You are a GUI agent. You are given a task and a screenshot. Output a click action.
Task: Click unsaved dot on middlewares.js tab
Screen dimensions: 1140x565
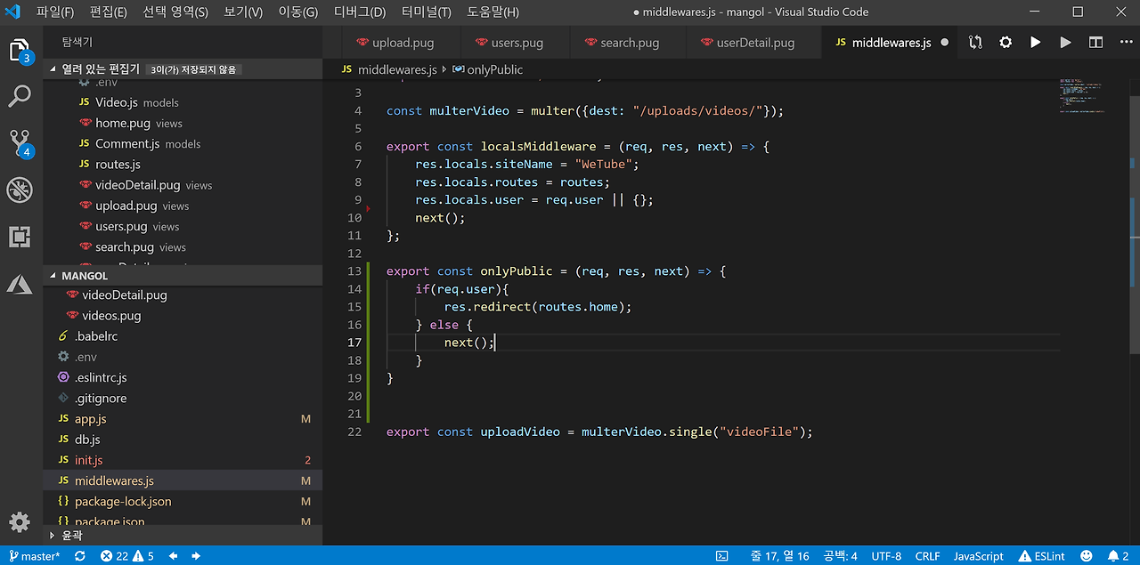pos(944,43)
